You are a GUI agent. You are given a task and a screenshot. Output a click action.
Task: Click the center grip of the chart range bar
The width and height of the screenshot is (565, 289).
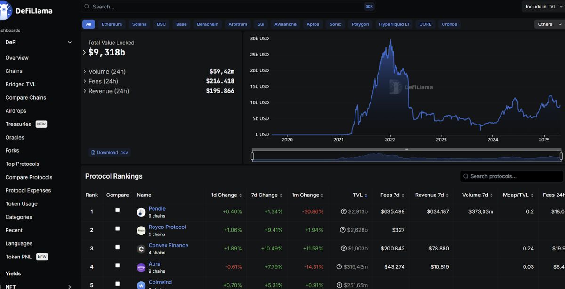[x=407, y=149]
